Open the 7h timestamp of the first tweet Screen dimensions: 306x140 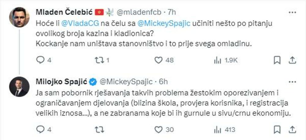coord(172,12)
